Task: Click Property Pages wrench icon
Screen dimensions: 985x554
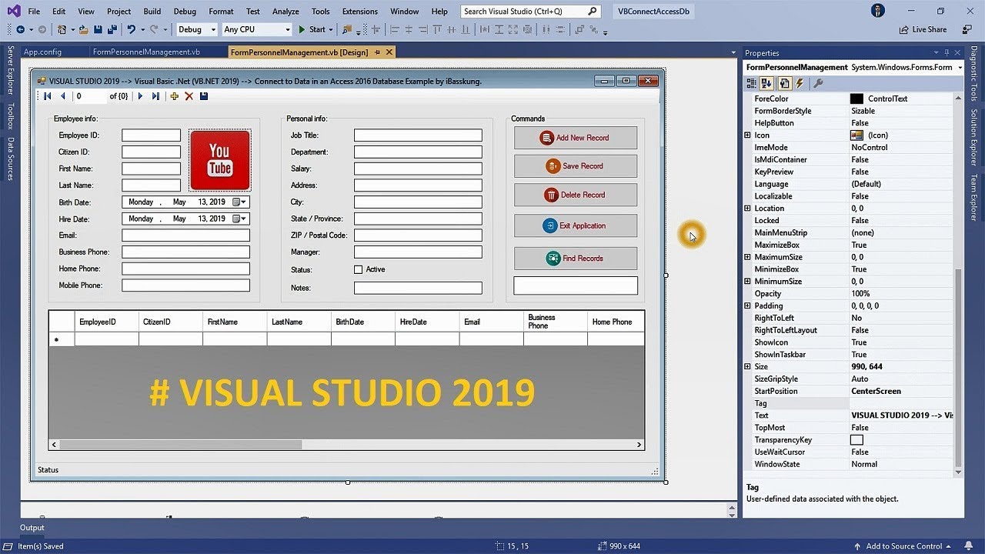Action: tap(818, 83)
